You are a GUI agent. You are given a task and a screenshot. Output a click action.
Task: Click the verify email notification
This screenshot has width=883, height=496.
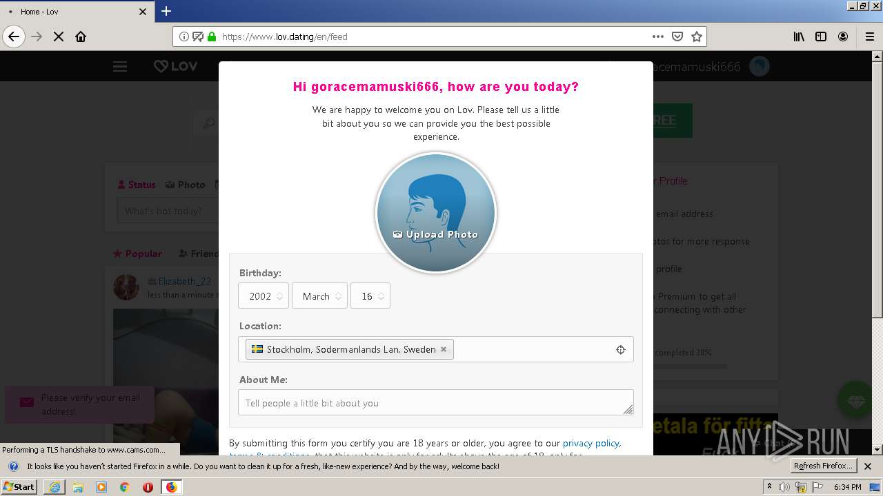click(79, 404)
